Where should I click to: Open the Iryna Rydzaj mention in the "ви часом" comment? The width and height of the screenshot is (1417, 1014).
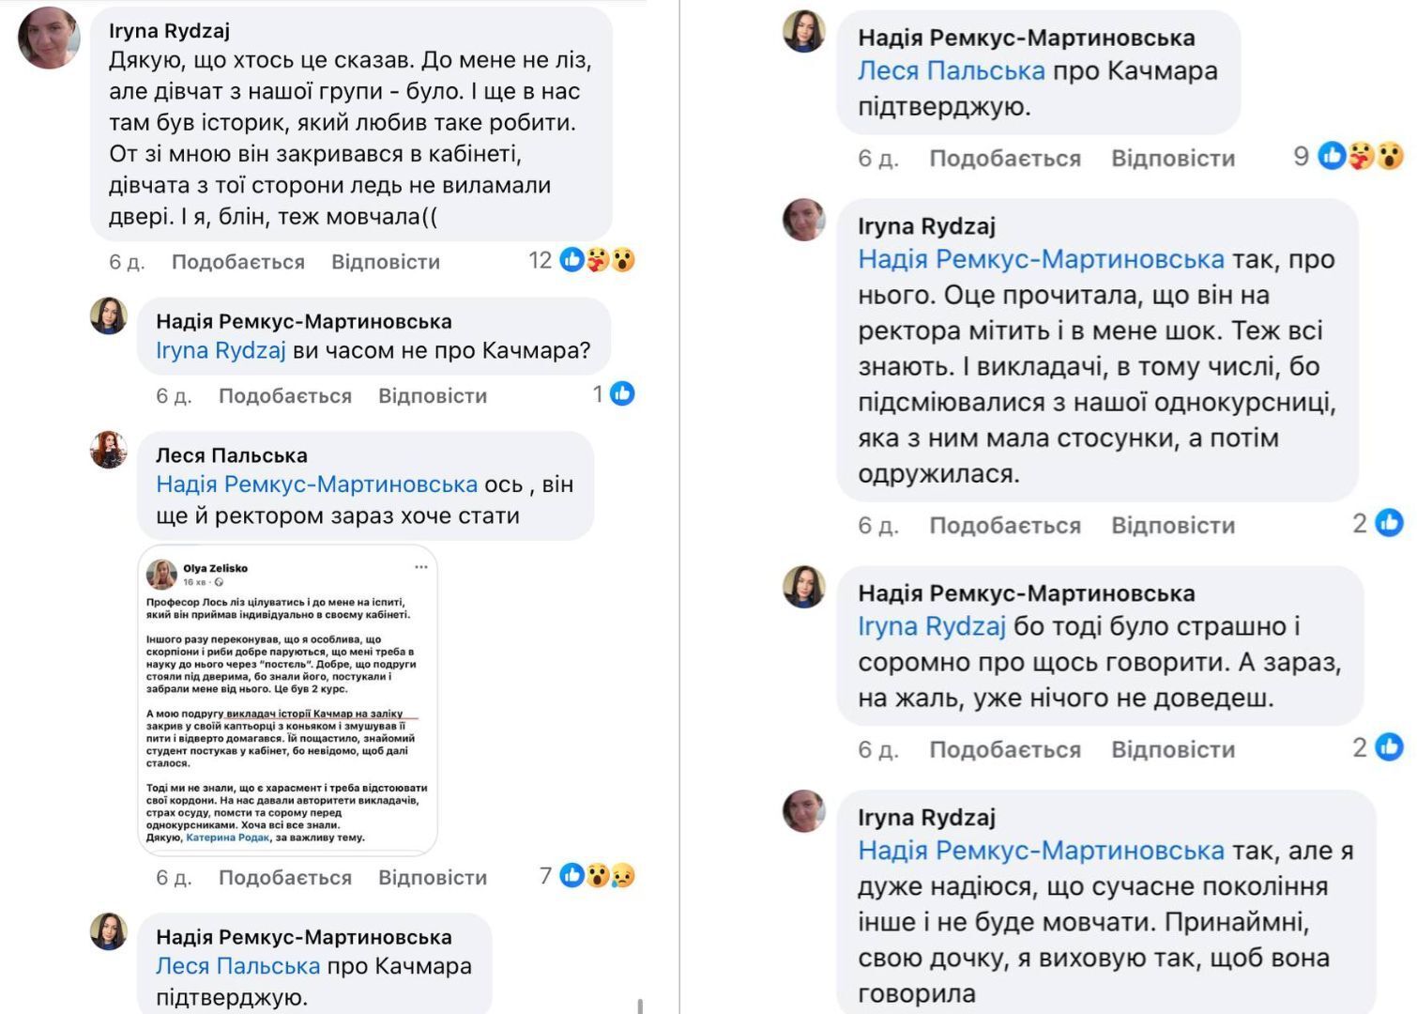pyautogui.click(x=221, y=351)
